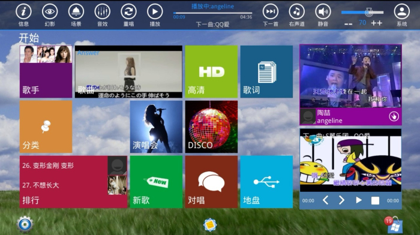This screenshot has width=420, height=235.
Task: Switch channel with the 右声道 icon
Action: (x=297, y=12)
